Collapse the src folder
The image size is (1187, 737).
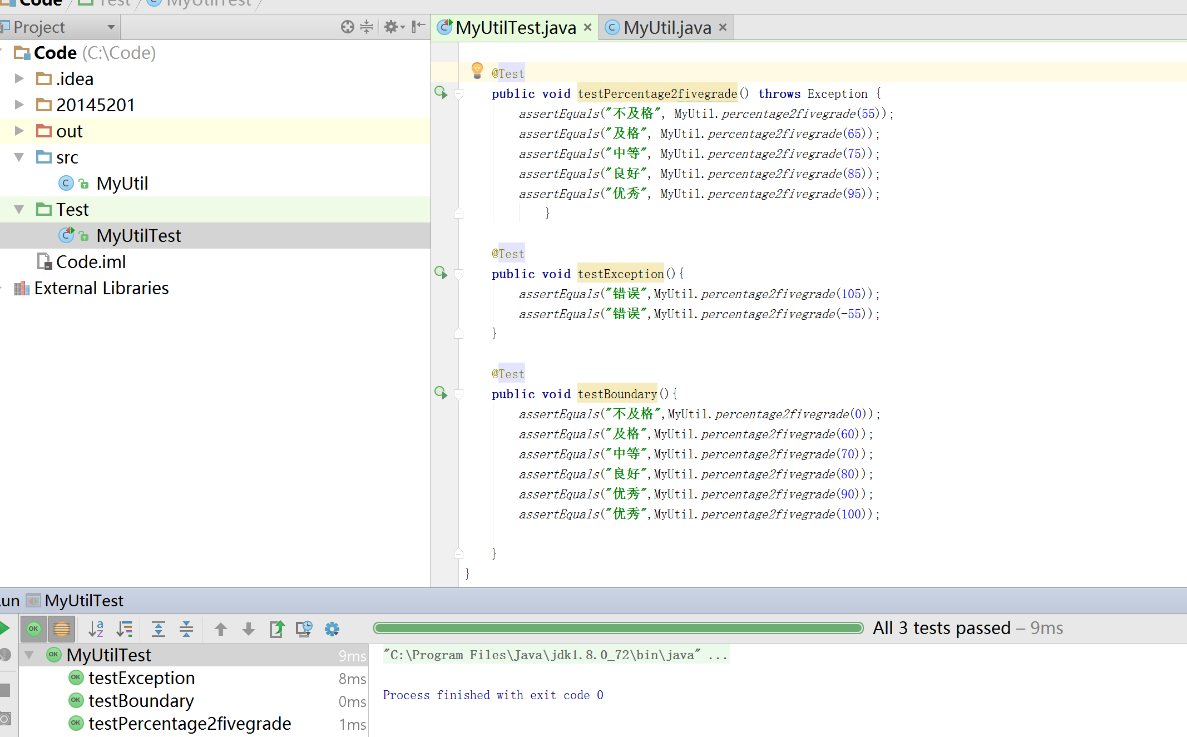[x=19, y=157]
